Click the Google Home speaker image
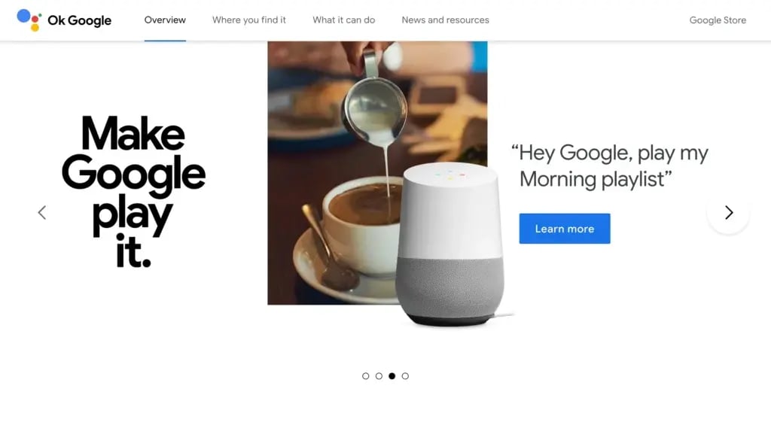The width and height of the screenshot is (771, 422). [x=450, y=244]
